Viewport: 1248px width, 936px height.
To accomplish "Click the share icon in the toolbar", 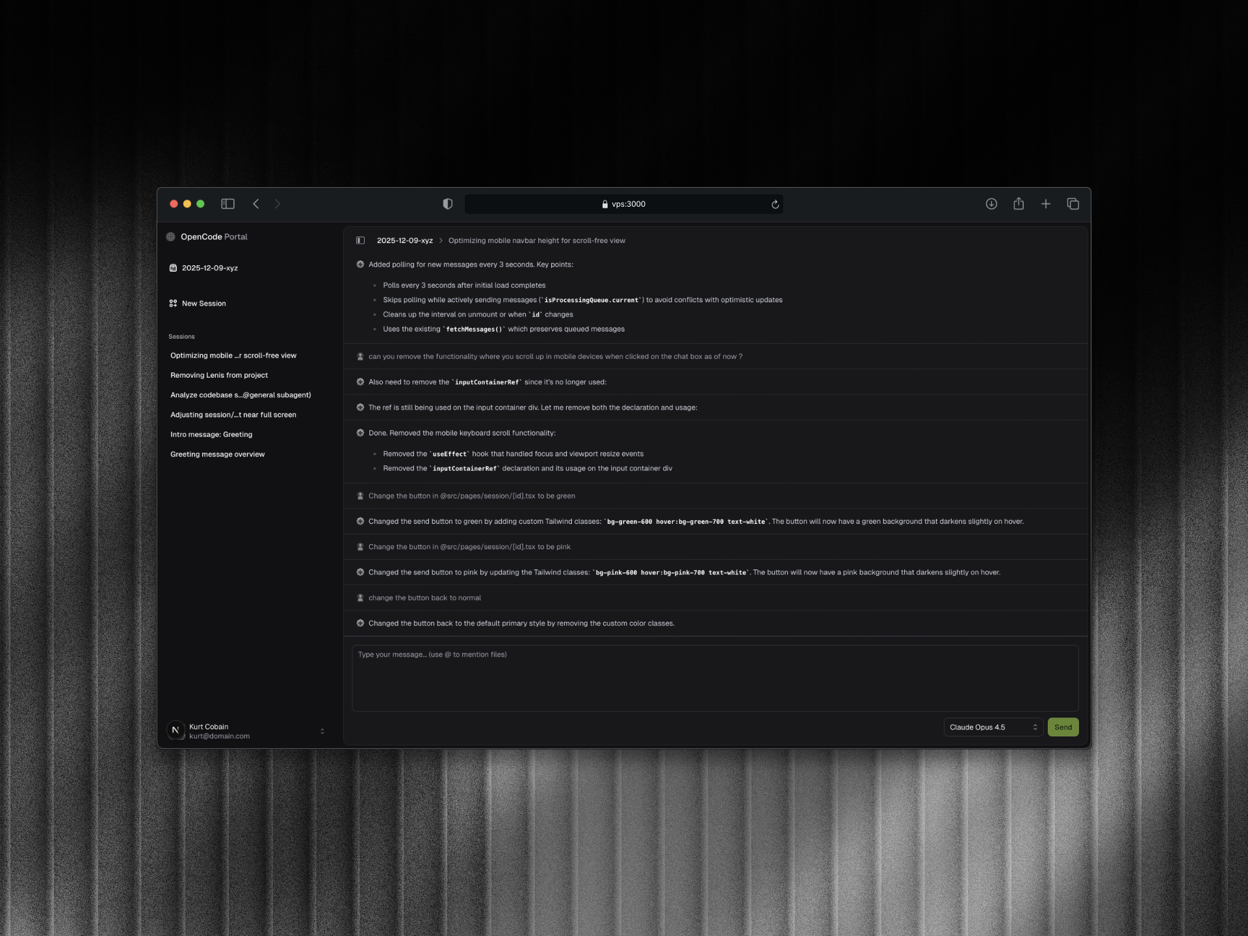I will 1019,204.
